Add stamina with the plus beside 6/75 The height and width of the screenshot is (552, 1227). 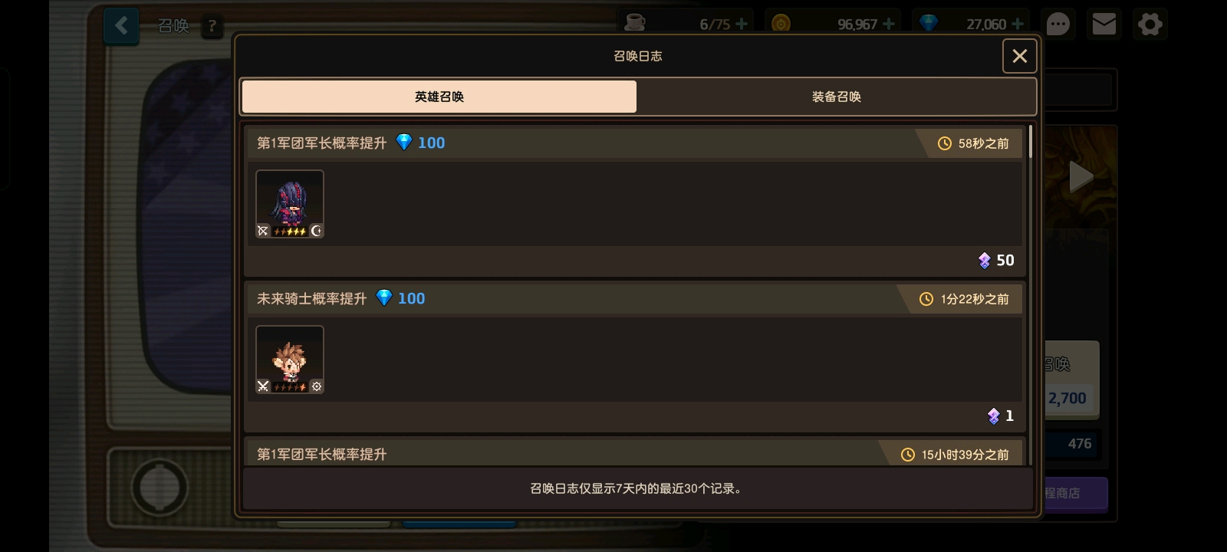point(742,24)
